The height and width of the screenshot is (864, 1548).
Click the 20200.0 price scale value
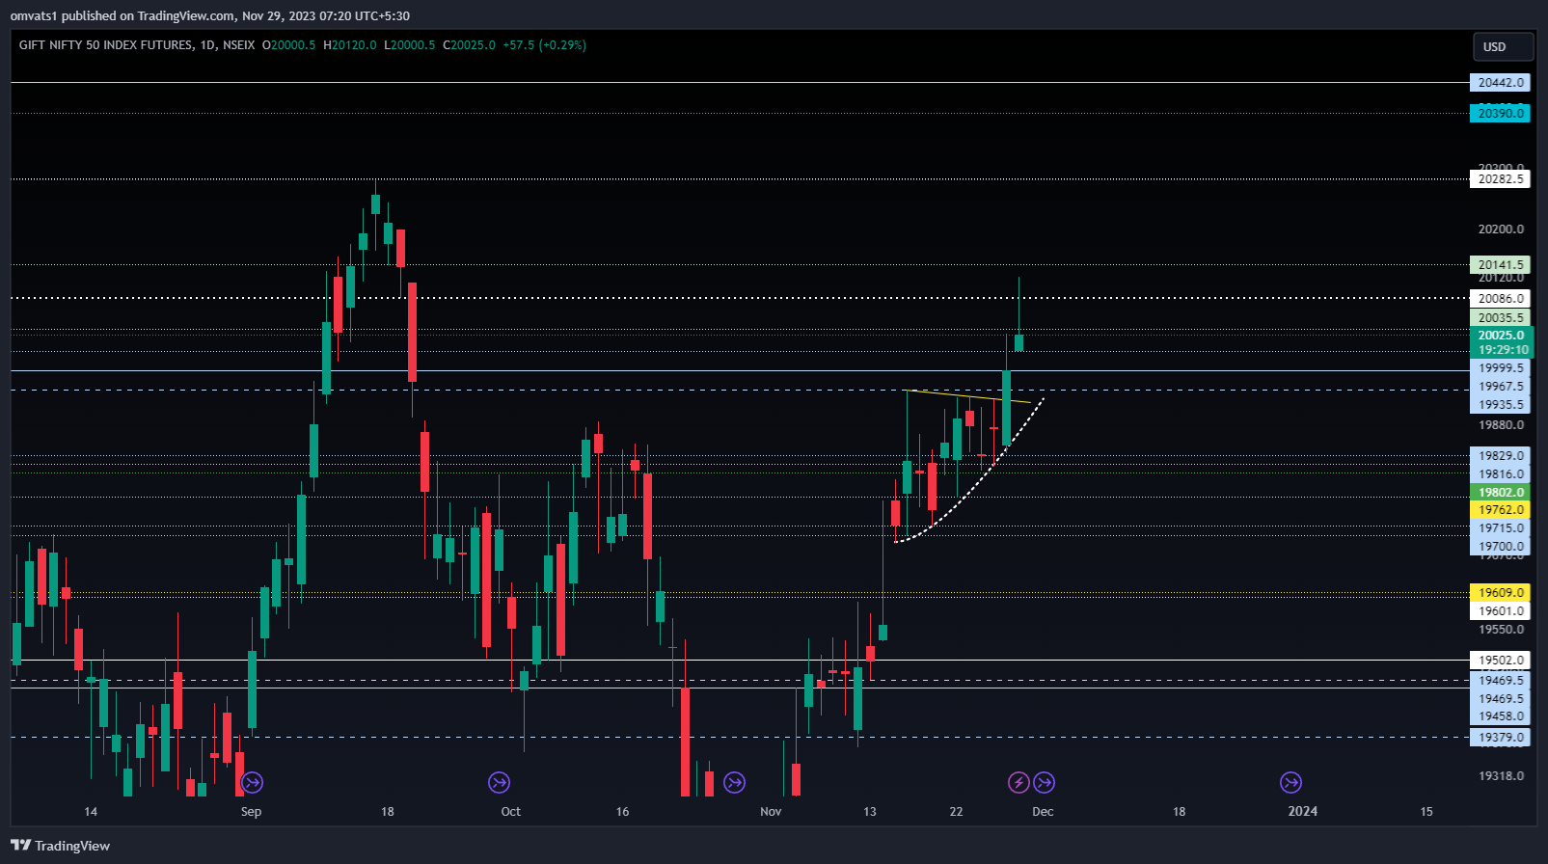[x=1501, y=229]
